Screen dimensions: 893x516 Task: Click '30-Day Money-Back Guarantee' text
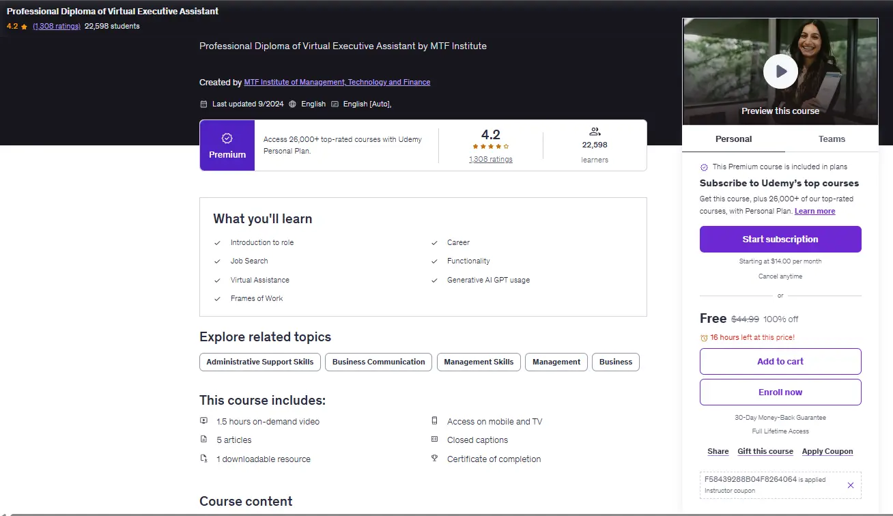coord(780,417)
